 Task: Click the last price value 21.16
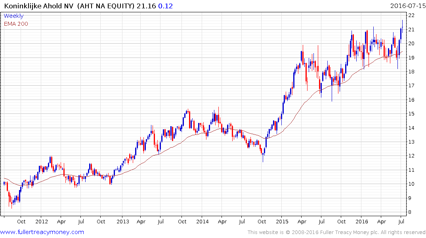tap(146, 6)
